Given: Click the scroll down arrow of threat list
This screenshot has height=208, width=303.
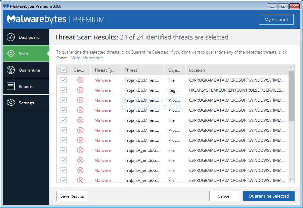Looking at the screenshot, I should [291, 180].
